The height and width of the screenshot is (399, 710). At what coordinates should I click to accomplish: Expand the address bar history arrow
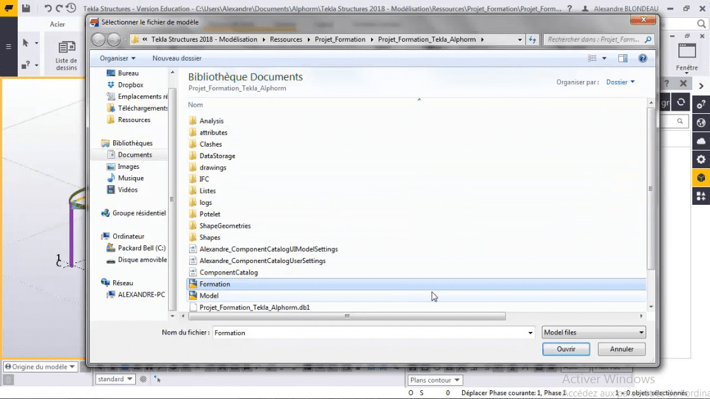(520, 39)
